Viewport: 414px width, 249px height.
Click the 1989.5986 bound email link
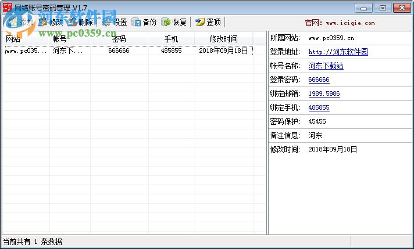pyautogui.click(x=324, y=93)
